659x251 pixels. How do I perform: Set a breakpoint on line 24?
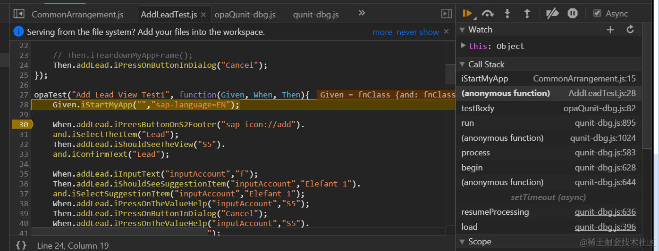click(24, 65)
